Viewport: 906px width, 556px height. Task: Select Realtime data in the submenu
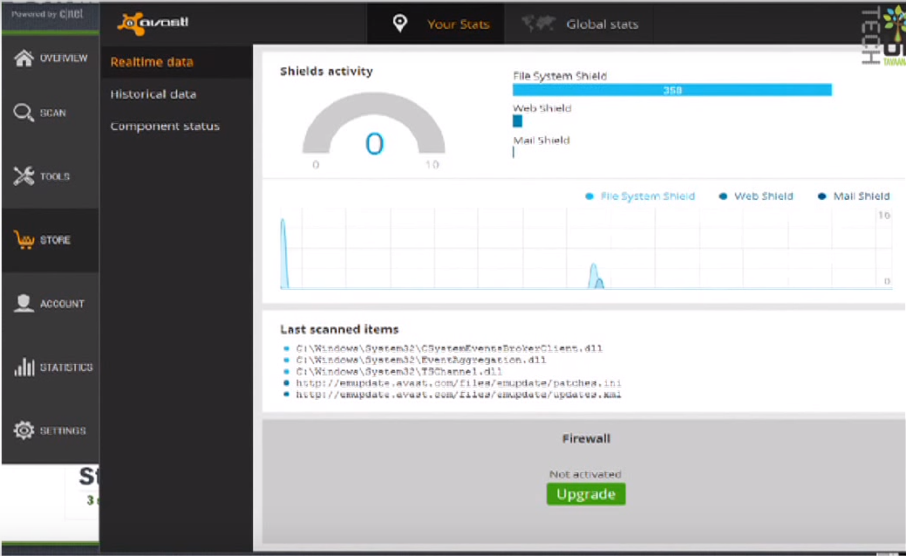tap(152, 62)
